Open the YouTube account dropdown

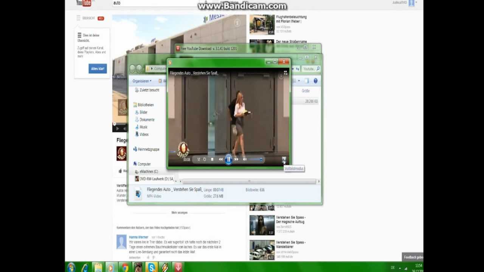point(416,3)
